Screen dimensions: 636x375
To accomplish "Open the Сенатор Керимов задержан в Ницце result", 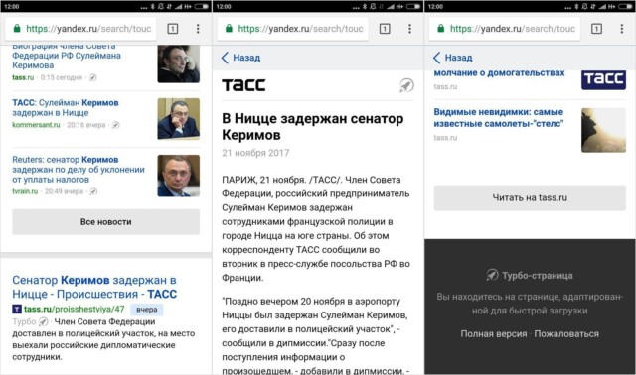I will (94, 287).
